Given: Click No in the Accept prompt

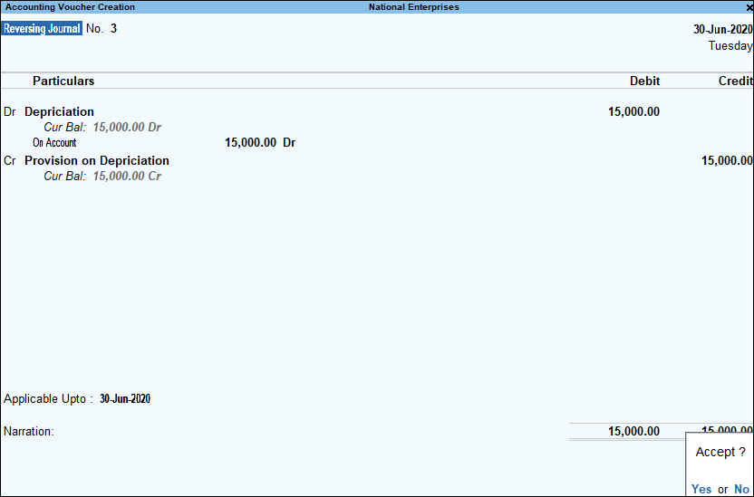Looking at the screenshot, I should 741,489.
